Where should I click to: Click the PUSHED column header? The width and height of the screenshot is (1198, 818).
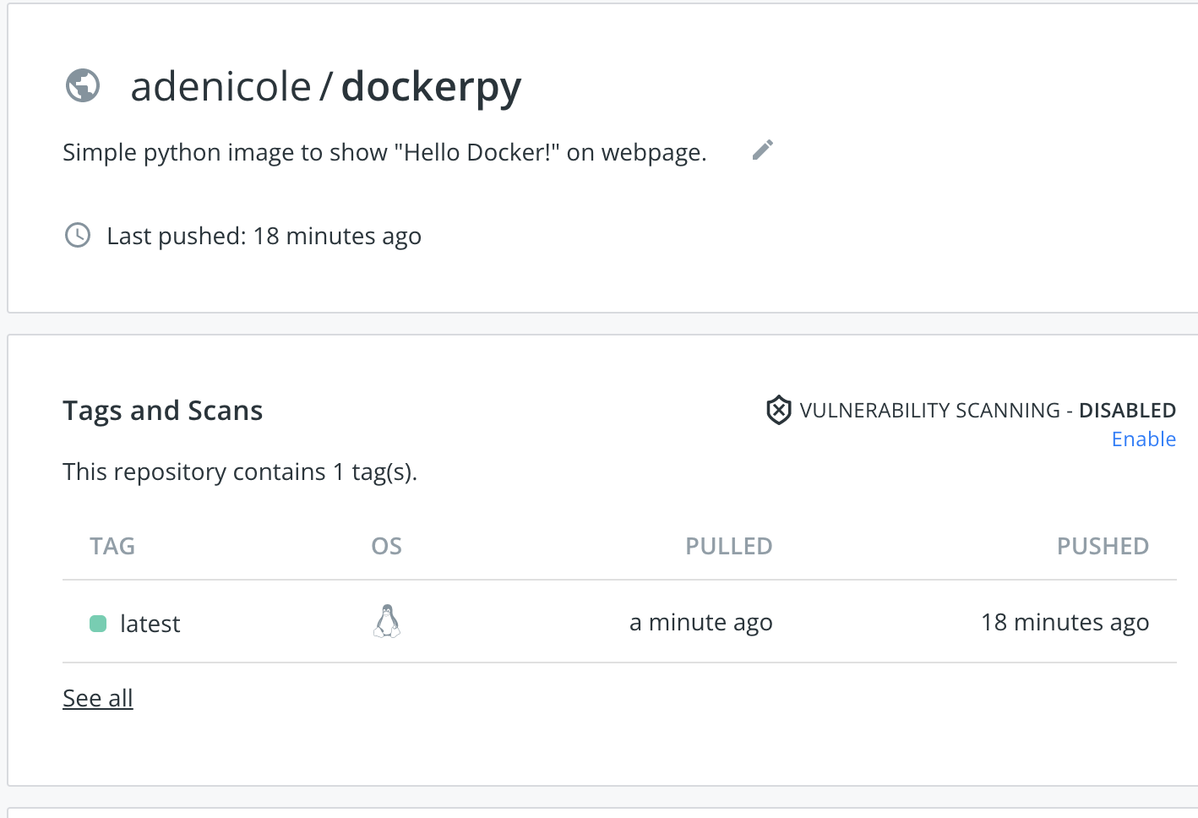1103,546
